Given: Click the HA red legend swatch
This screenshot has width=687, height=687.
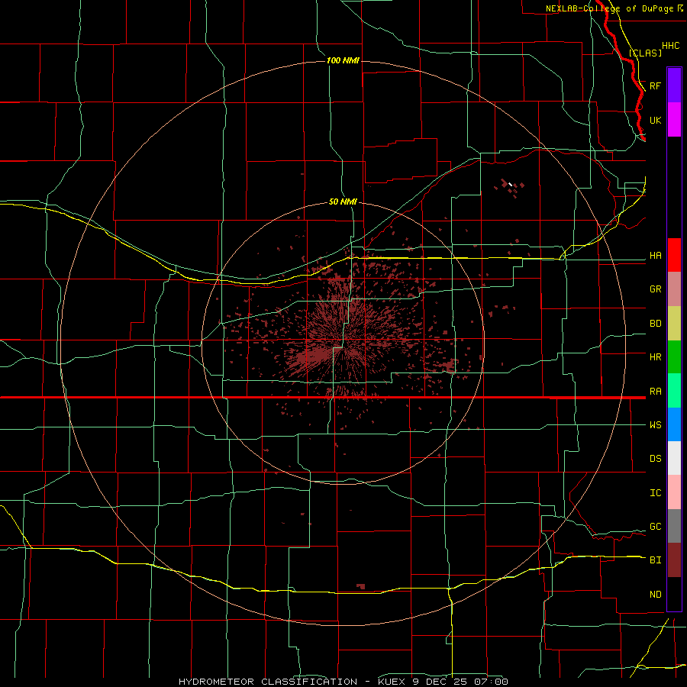Looking at the screenshot, I should 674,255.
